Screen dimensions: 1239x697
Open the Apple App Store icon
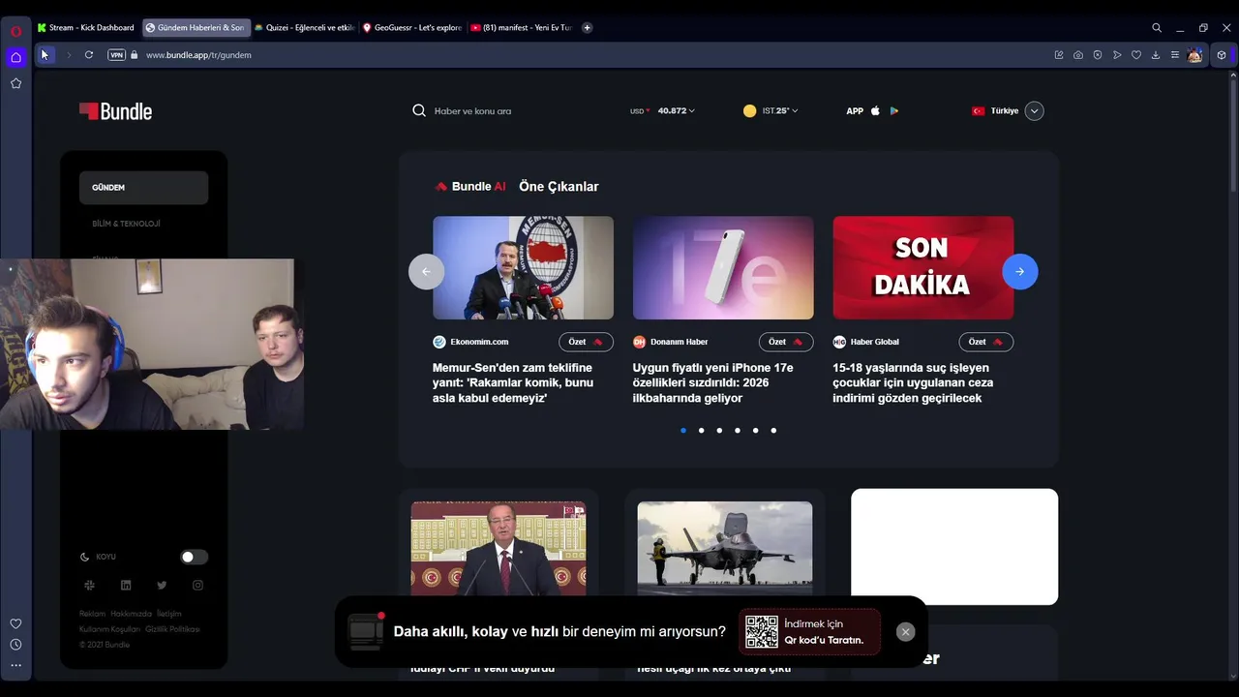click(875, 110)
